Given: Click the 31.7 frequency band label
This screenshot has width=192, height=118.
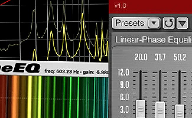Looking at the screenshot, I should (160, 57).
